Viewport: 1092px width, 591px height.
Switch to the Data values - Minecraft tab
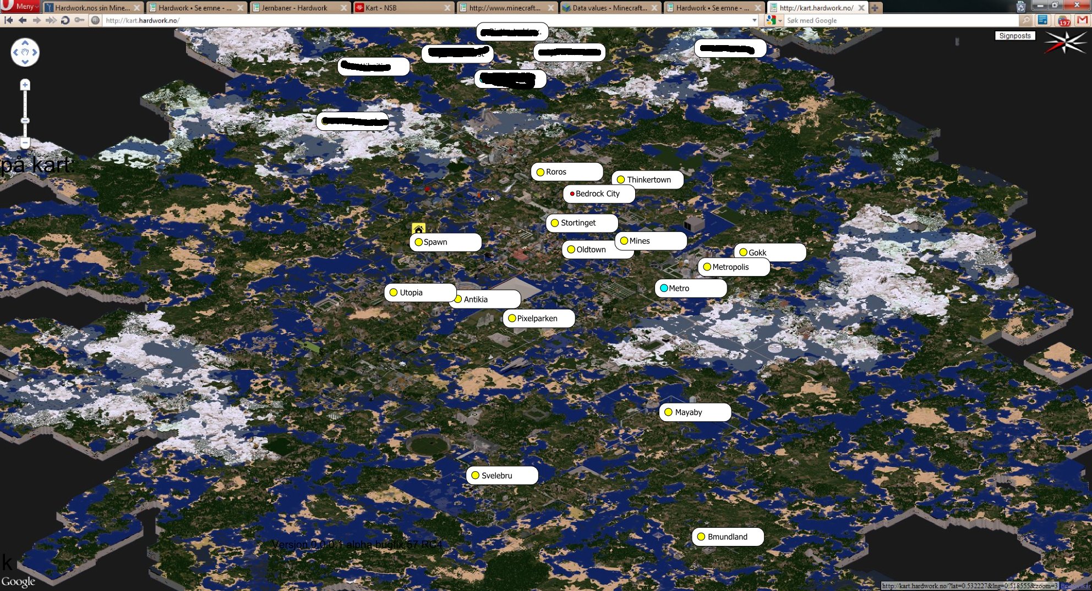click(x=610, y=8)
